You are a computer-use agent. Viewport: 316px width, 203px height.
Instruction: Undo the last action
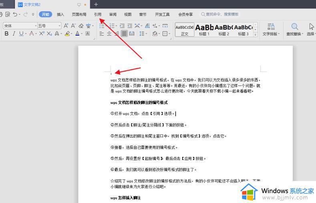point(15,14)
